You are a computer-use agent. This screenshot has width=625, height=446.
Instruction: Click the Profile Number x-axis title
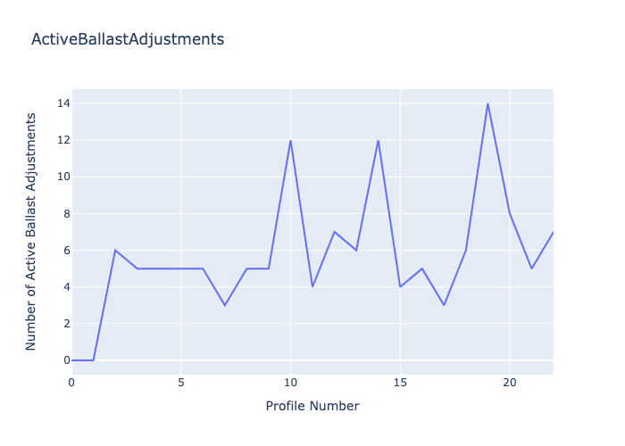pyautogui.click(x=312, y=406)
